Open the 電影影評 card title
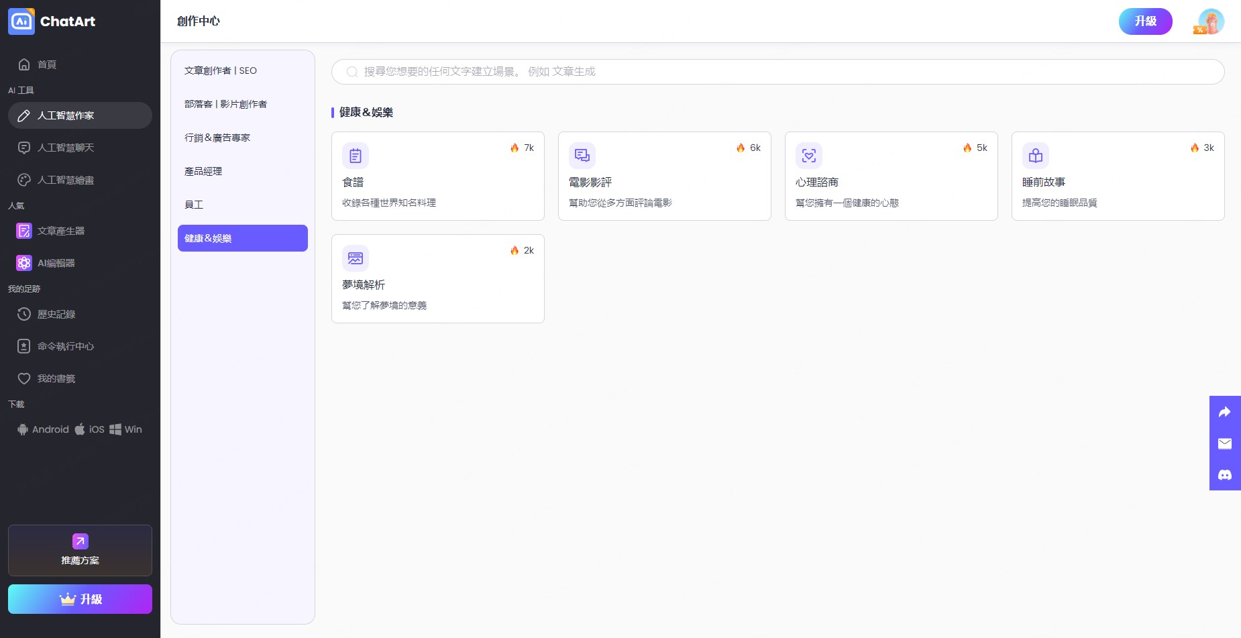Screen dimensions: 1241x638 pyautogui.click(x=590, y=182)
